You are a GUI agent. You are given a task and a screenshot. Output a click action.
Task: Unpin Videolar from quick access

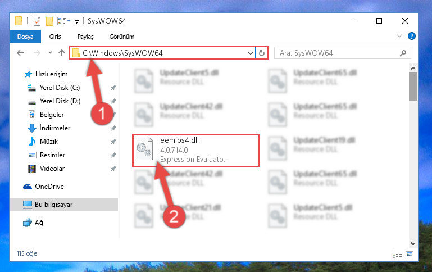point(113,169)
